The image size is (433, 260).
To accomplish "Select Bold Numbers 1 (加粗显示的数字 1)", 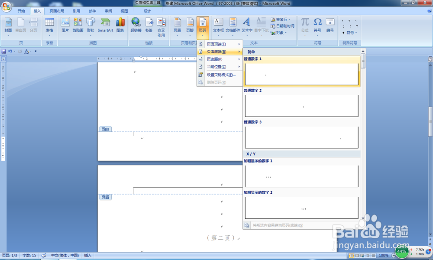I will point(301,176).
